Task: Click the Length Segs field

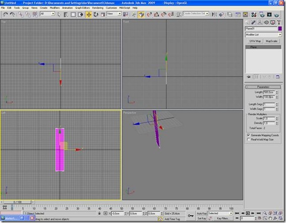Action: click(x=269, y=104)
